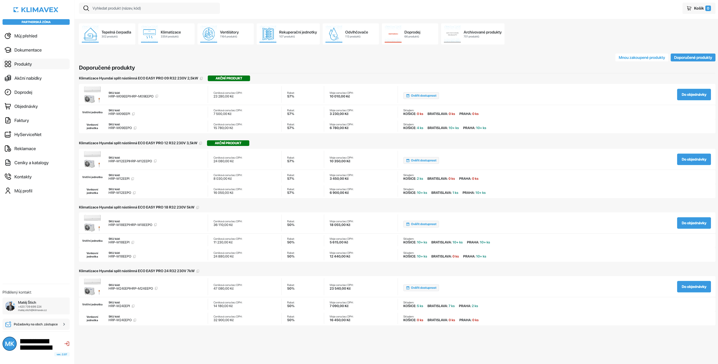This screenshot has width=718, height=364.
Task: Open Můj přehled in the sidebar
Action: click(x=36, y=36)
